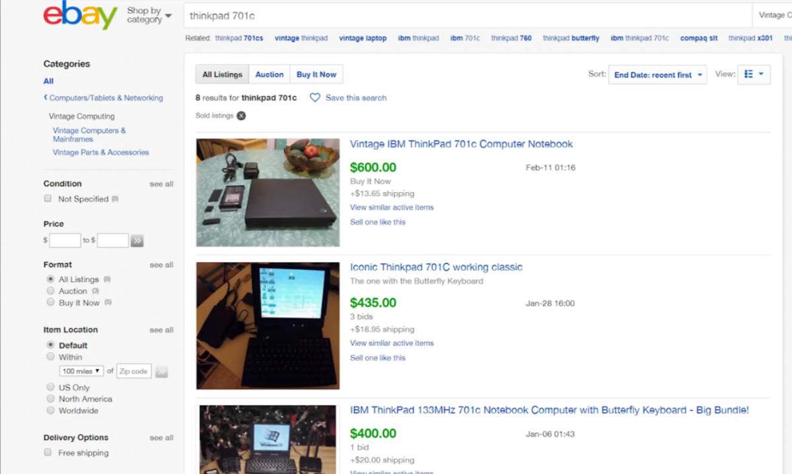Open the 100 miles distance dropdown
The image size is (792, 474).
(81, 371)
